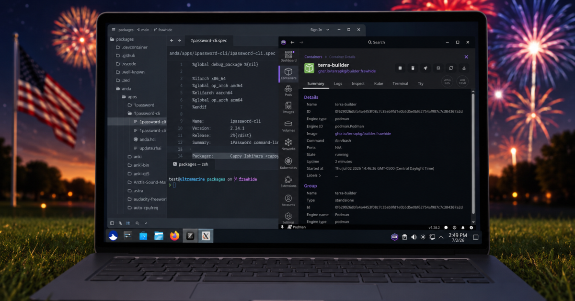Open Extensions in Podman sidebar
Viewport: 575px width, 301px height.
click(x=288, y=182)
